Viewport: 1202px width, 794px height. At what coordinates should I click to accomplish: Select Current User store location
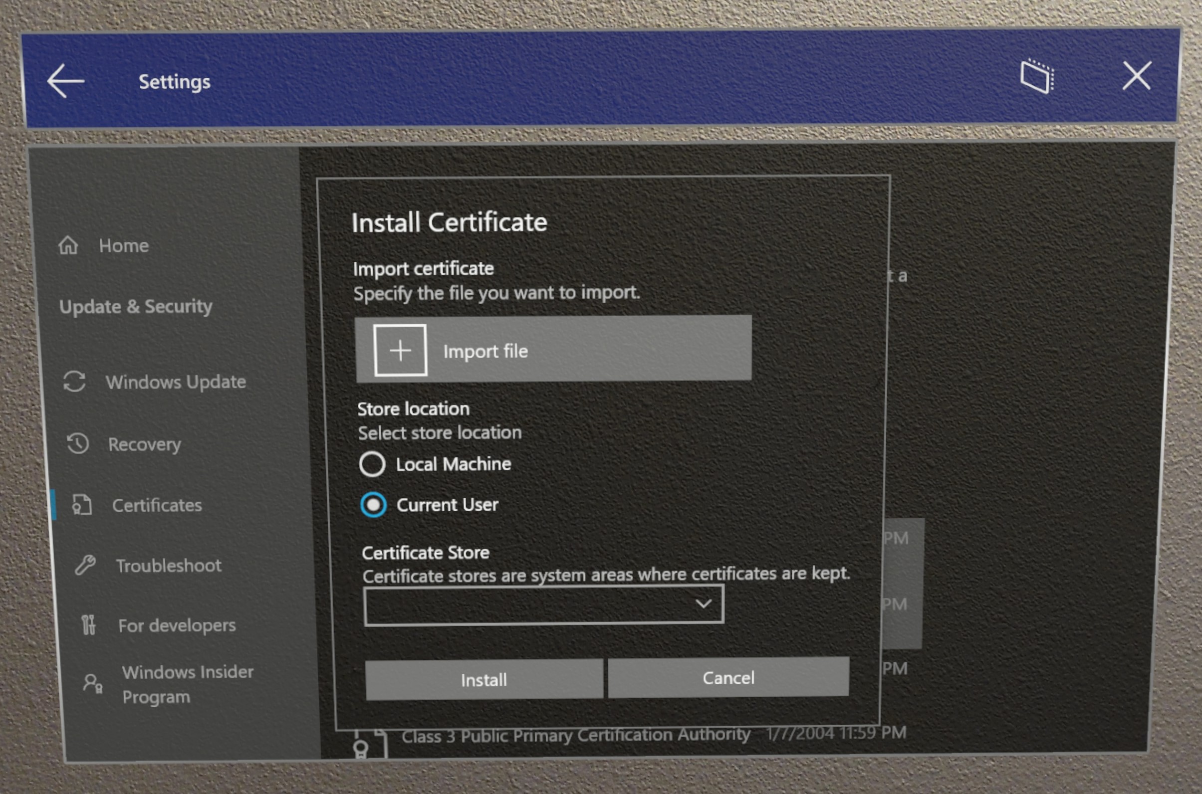click(x=372, y=504)
